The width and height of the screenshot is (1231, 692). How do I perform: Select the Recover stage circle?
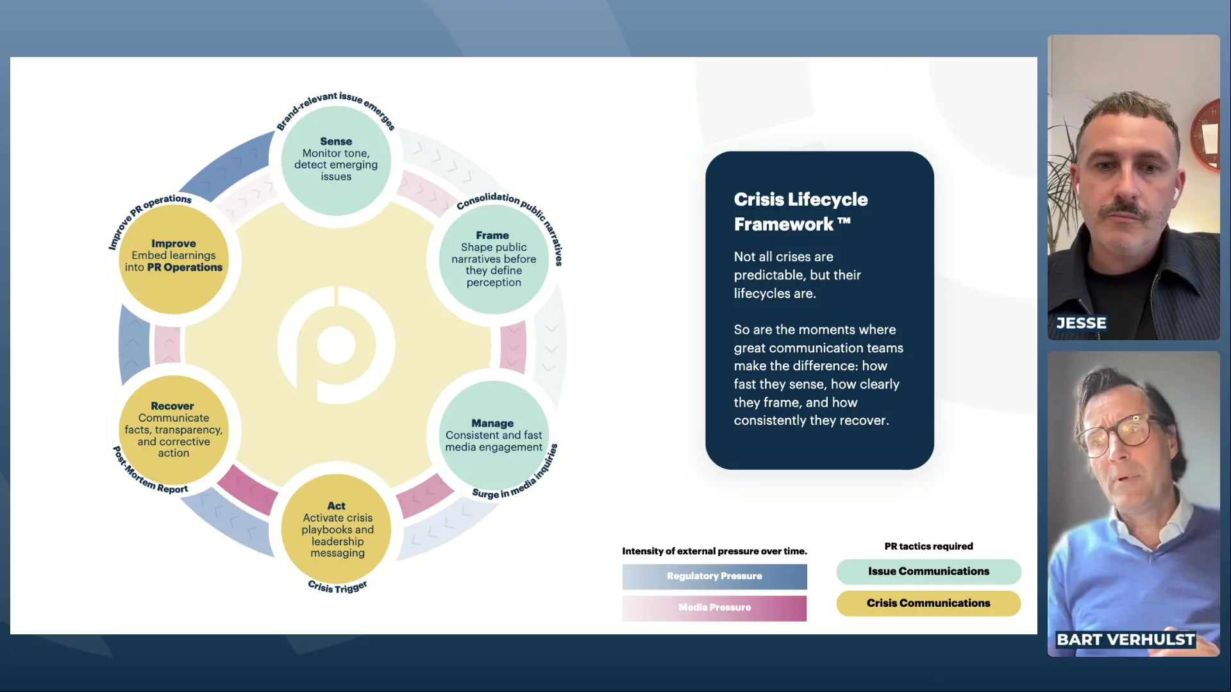click(x=173, y=429)
